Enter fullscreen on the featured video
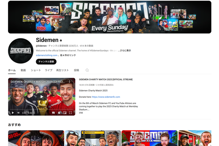 point(71,112)
